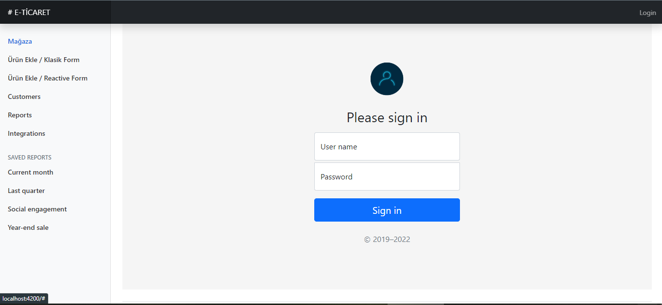
Task: Open the Current month saved report
Action: pos(31,172)
